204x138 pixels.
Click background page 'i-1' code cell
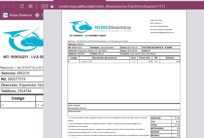18,105
